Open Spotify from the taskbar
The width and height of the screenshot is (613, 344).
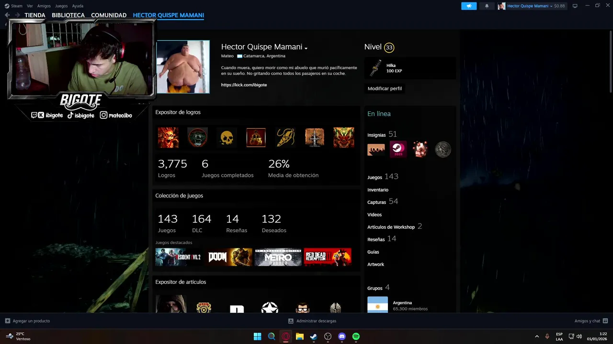pos(356,336)
